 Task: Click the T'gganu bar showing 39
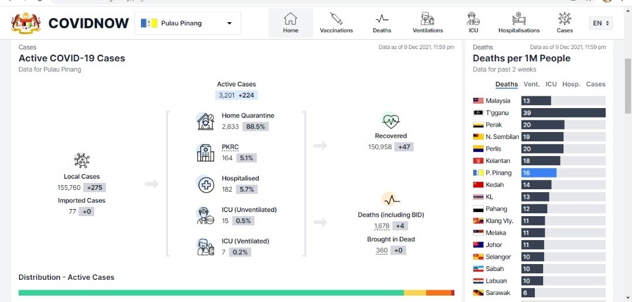pyautogui.click(x=564, y=113)
